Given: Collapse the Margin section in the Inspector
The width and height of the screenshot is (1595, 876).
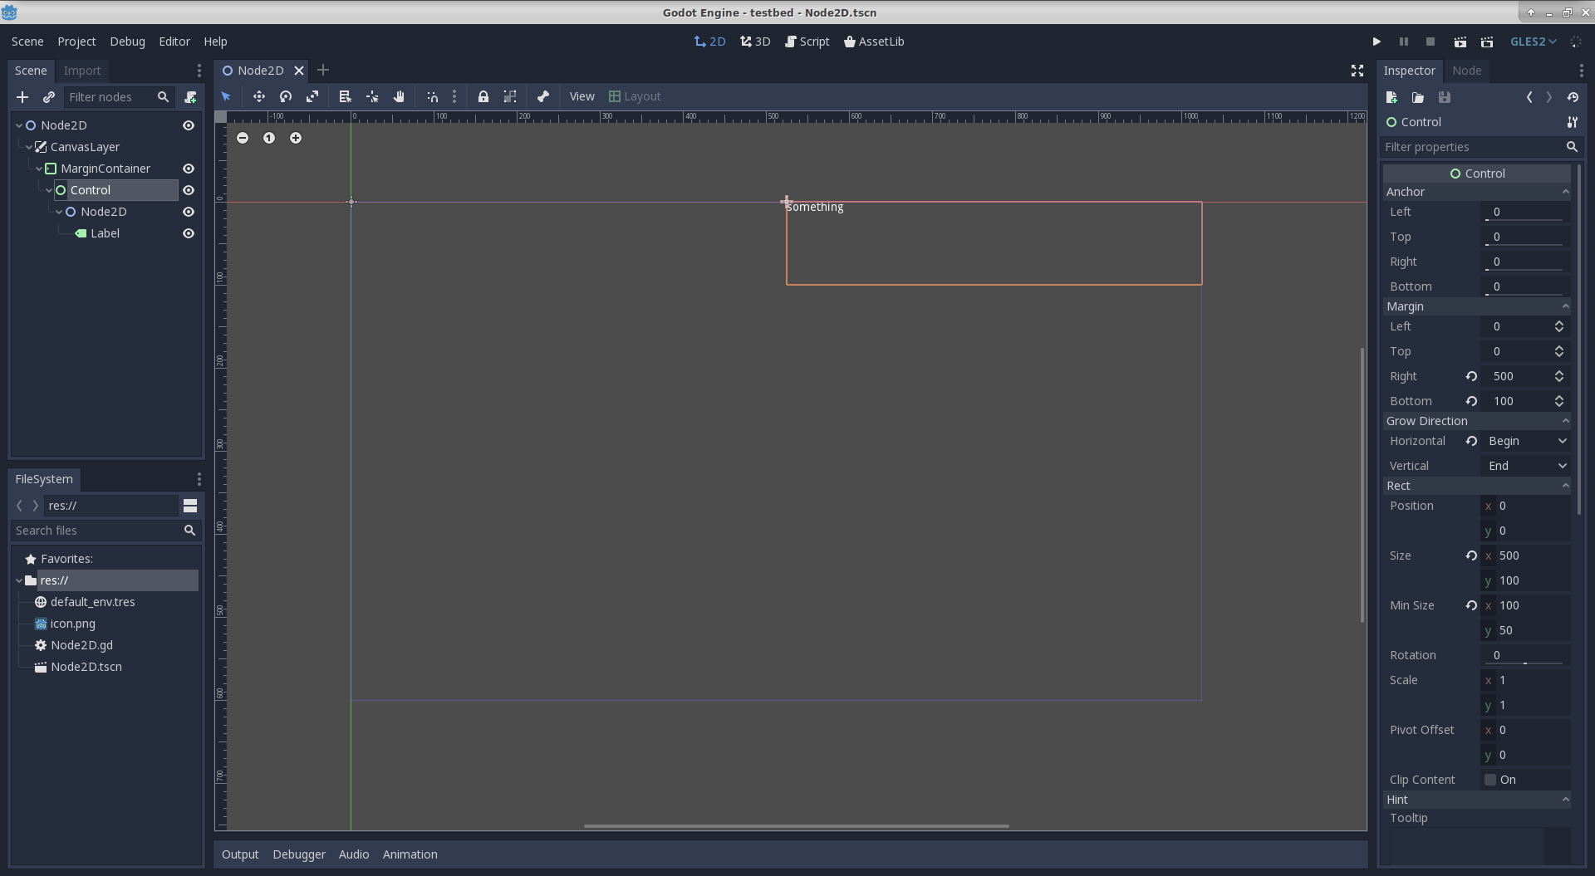Looking at the screenshot, I should (x=1566, y=306).
